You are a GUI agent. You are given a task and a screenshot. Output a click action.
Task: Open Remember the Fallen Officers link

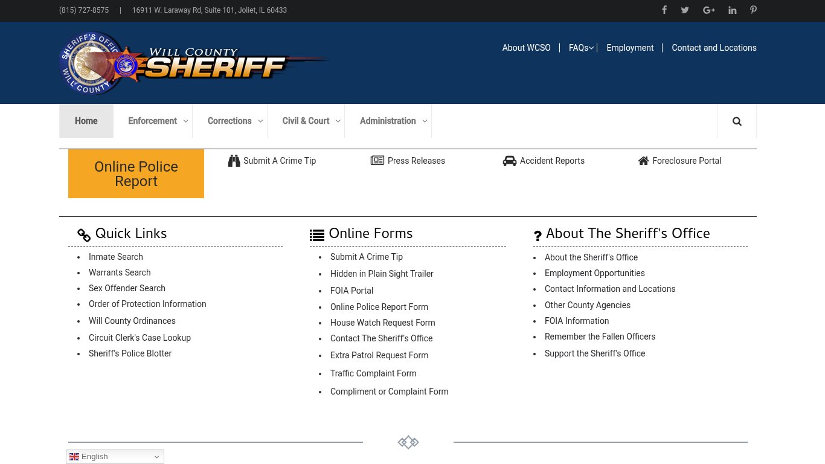[x=600, y=337]
